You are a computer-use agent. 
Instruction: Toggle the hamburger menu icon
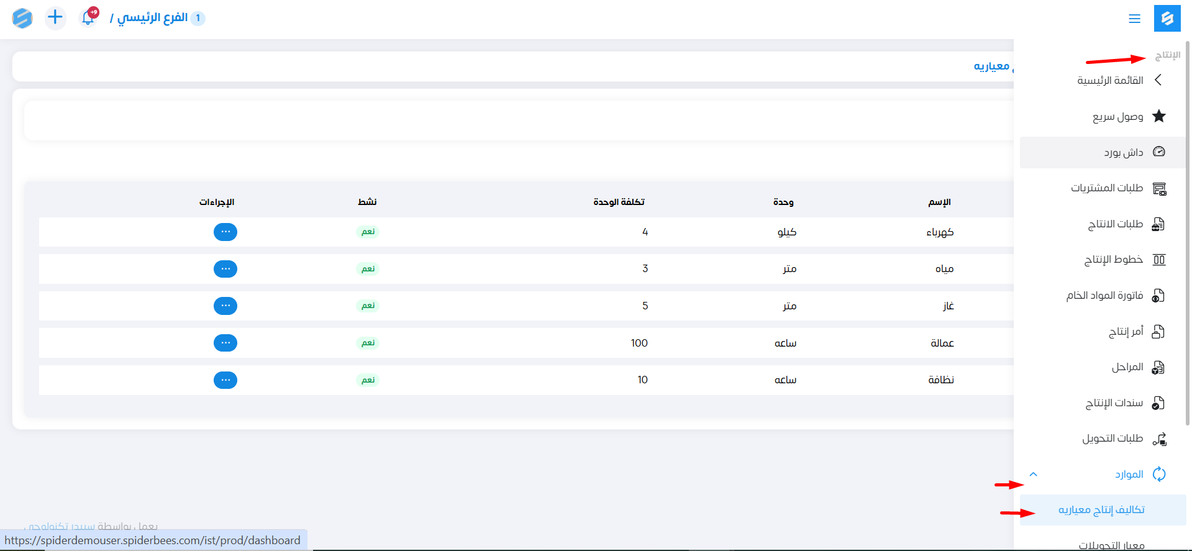click(x=1134, y=19)
